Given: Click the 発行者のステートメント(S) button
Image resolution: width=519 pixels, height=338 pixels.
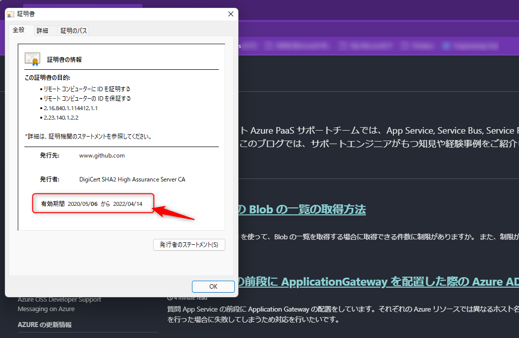Looking at the screenshot, I should [189, 245].
